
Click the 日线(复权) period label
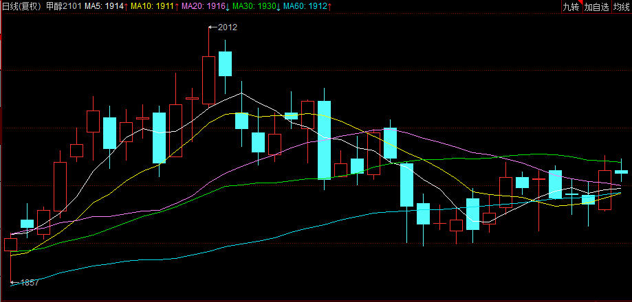(23, 6)
